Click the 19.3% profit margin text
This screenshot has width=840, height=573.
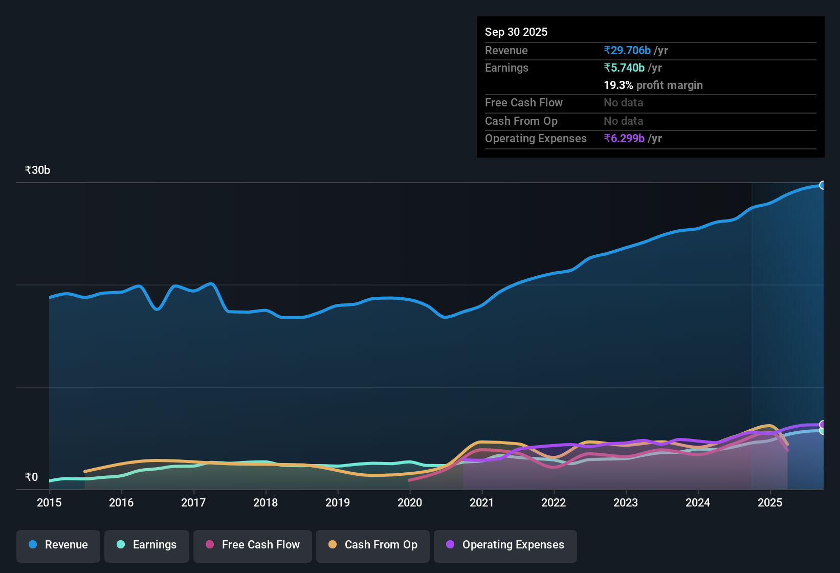click(x=653, y=85)
